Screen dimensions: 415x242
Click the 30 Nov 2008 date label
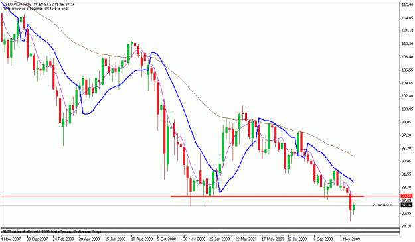(194, 239)
